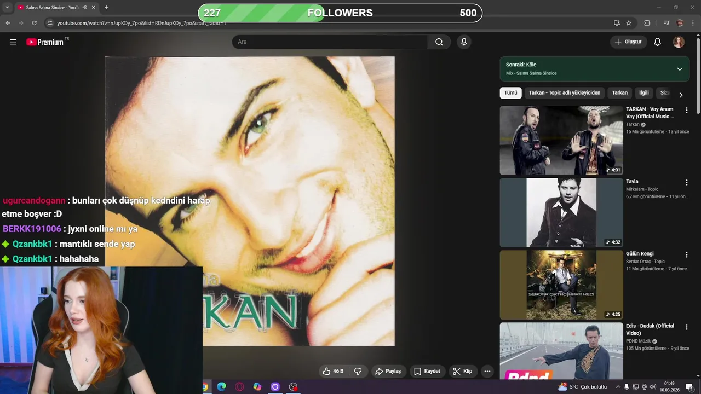Open the Gülün Rengi video thumbnail
This screenshot has height=394, width=701.
561,285
